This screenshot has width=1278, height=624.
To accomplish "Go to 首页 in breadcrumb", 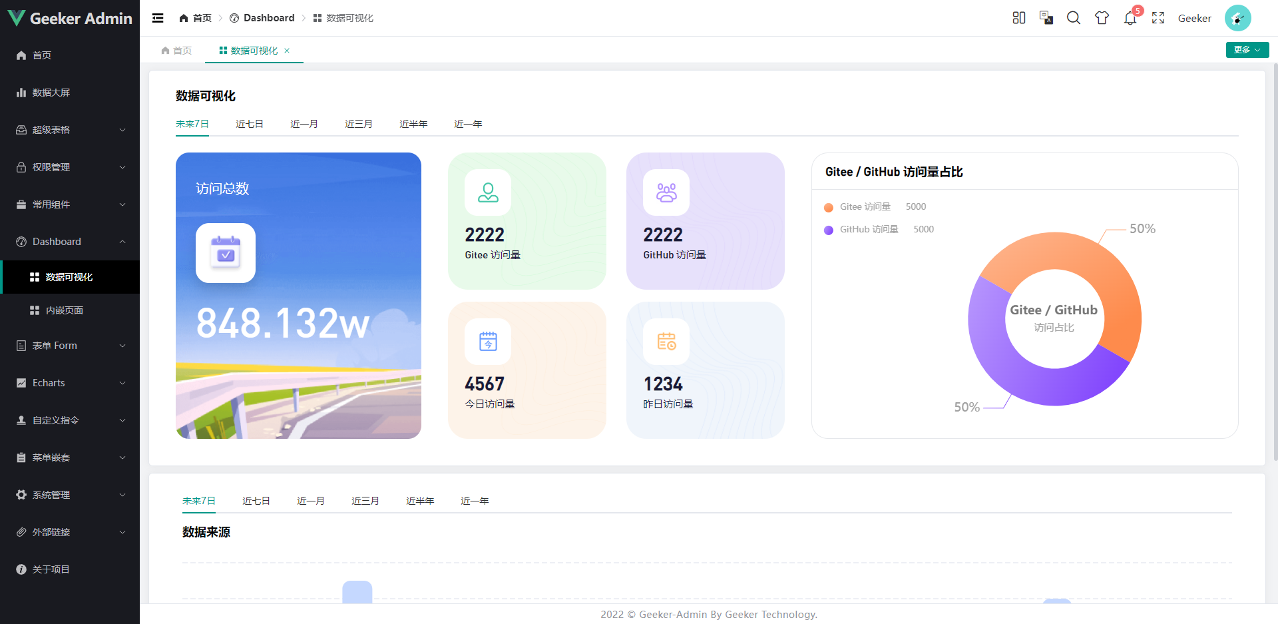I will coord(195,18).
